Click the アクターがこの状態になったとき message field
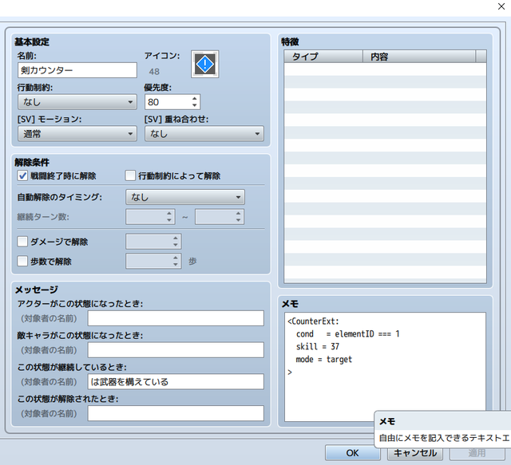The image size is (511, 465). (x=176, y=318)
